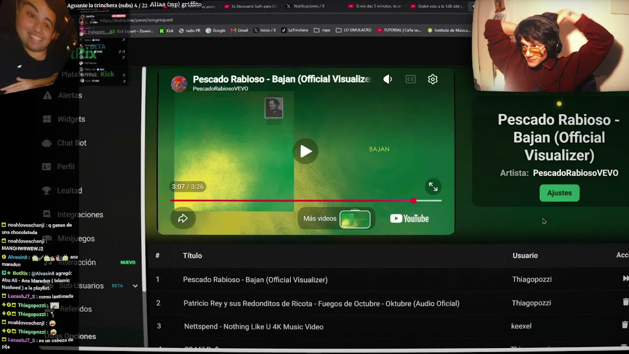The width and height of the screenshot is (629, 354).
Task: Click the Integraciones icon in sidebar
Action: [47, 214]
